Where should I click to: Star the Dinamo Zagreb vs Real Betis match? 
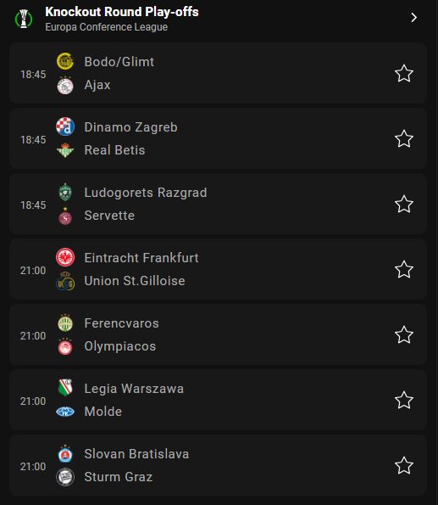coord(403,139)
